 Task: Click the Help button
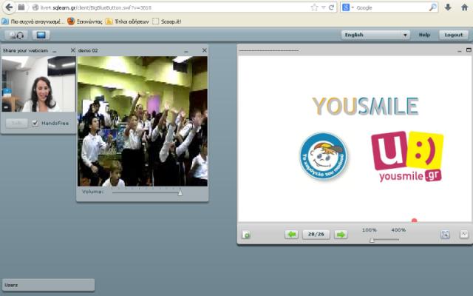point(424,35)
